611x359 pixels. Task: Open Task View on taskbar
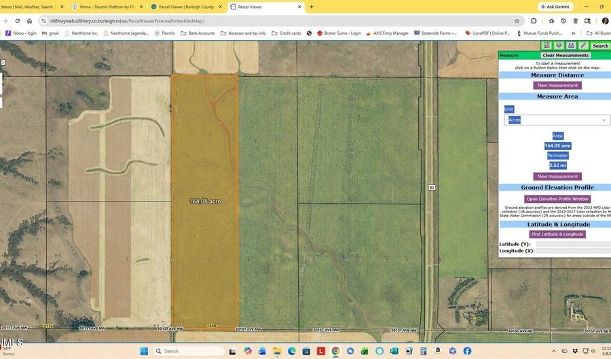[x=232, y=351]
